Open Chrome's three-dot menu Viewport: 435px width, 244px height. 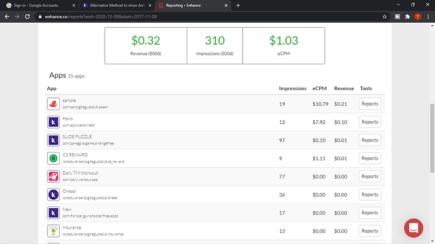tap(428, 16)
